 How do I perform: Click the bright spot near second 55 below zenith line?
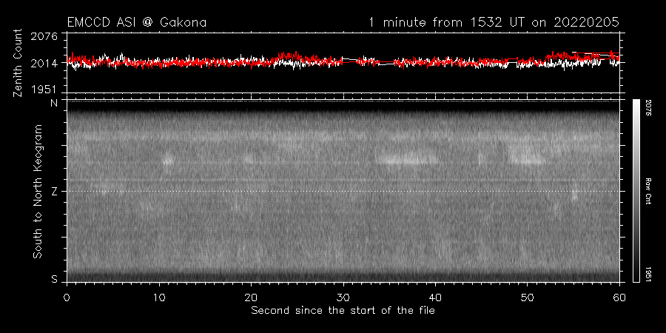(x=573, y=196)
